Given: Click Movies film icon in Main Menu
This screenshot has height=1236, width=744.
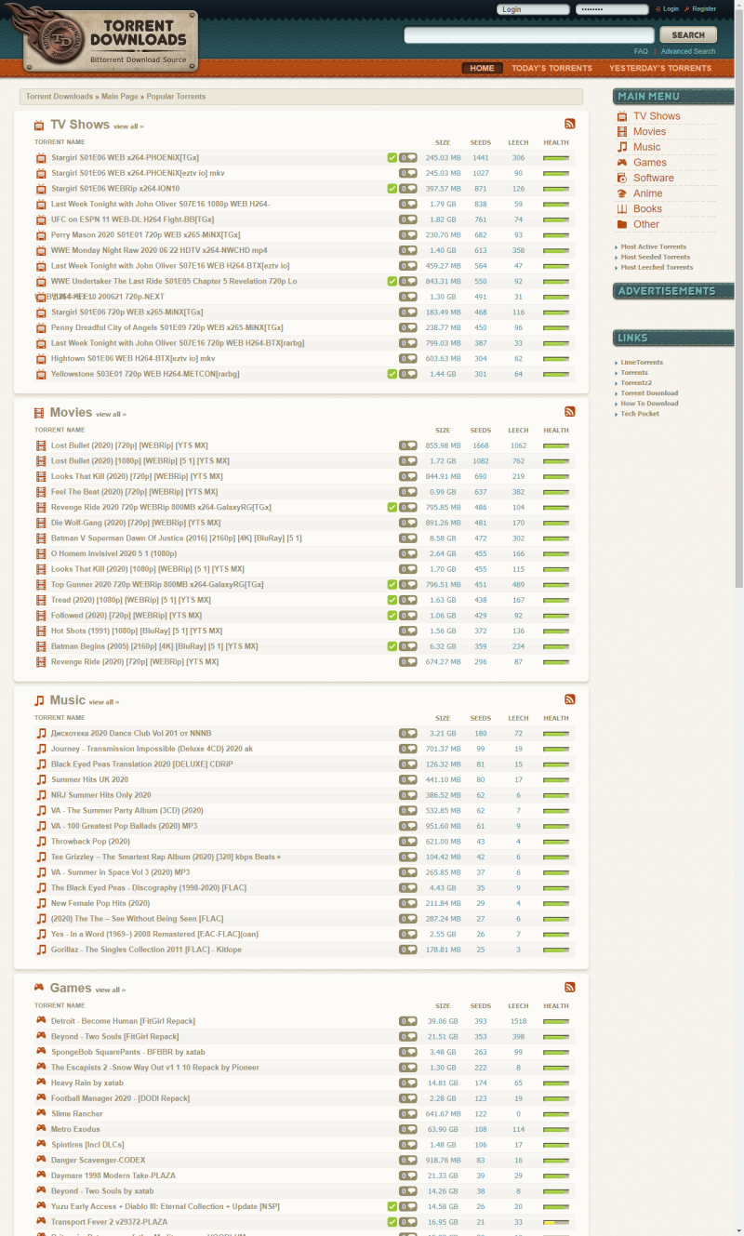Looking at the screenshot, I should pos(622,132).
